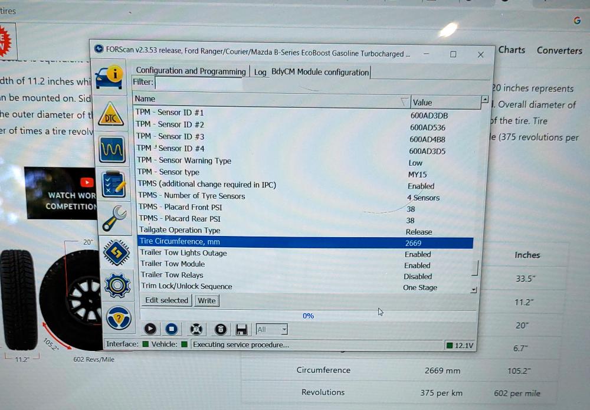Open the chip module configuration section

(x=116, y=252)
